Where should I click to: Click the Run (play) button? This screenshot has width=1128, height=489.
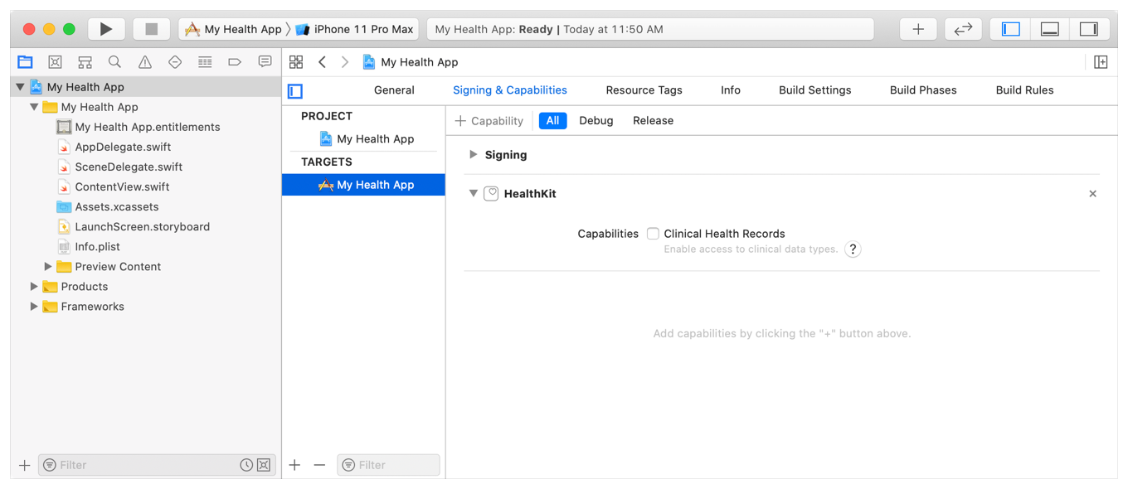click(x=105, y=29)
